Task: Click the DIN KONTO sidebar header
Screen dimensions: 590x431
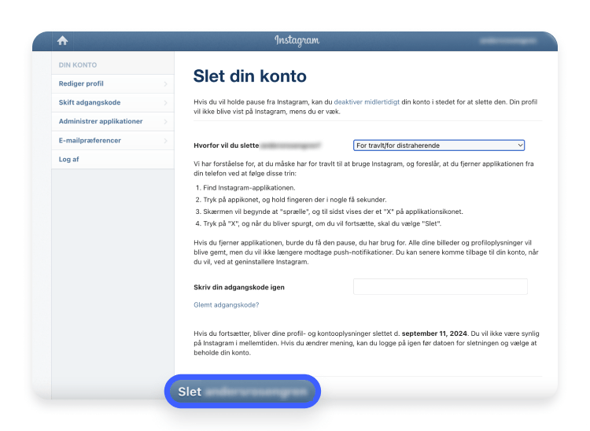Action: coord(78,64)
